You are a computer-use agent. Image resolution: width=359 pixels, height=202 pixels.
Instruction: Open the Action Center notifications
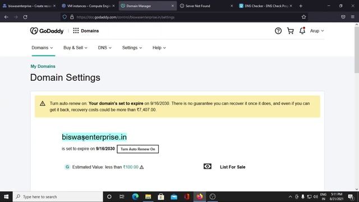coord(351,197)
